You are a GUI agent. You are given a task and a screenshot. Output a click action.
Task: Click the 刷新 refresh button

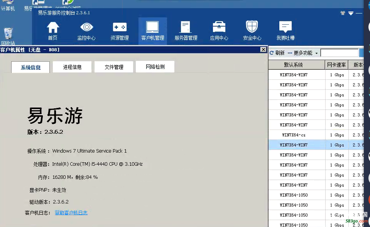(x=277, y=53)
